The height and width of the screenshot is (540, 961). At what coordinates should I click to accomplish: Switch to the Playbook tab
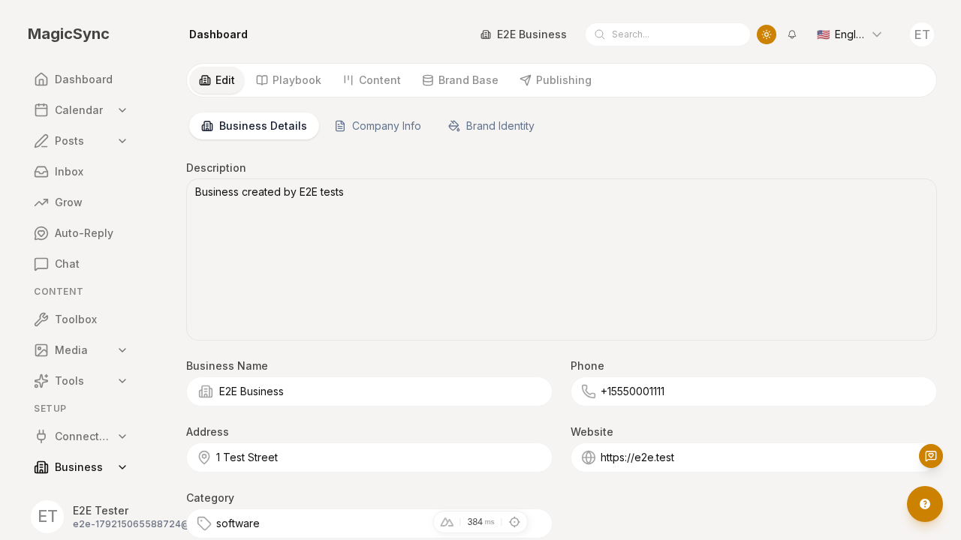pyautogui.click(x=288, y=80)
